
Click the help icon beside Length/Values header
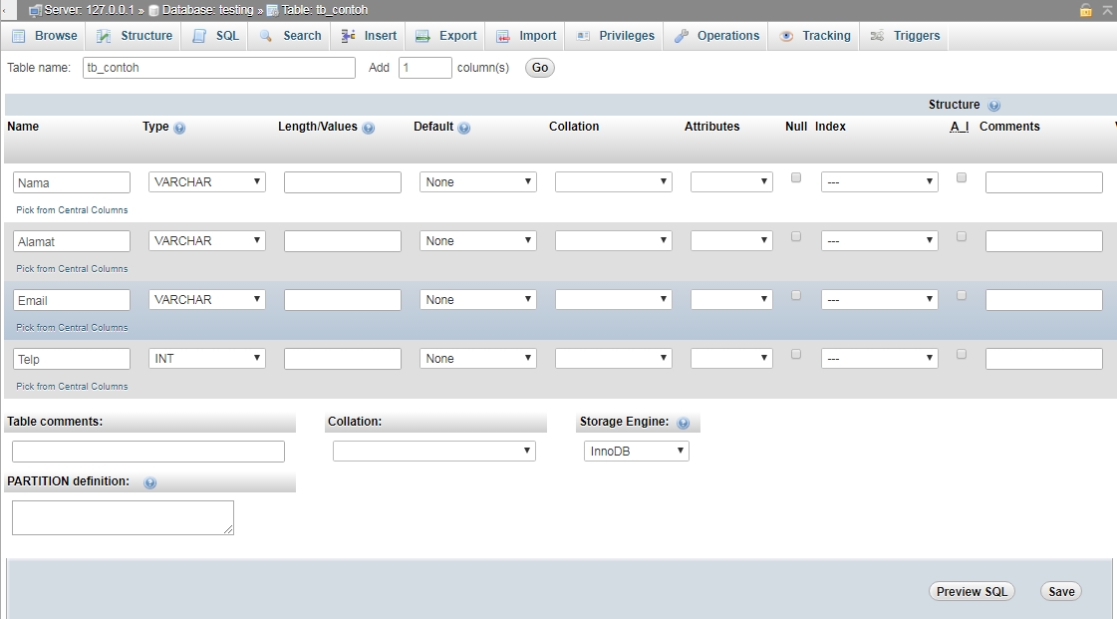pyautogui.click(x=370, y=128)
